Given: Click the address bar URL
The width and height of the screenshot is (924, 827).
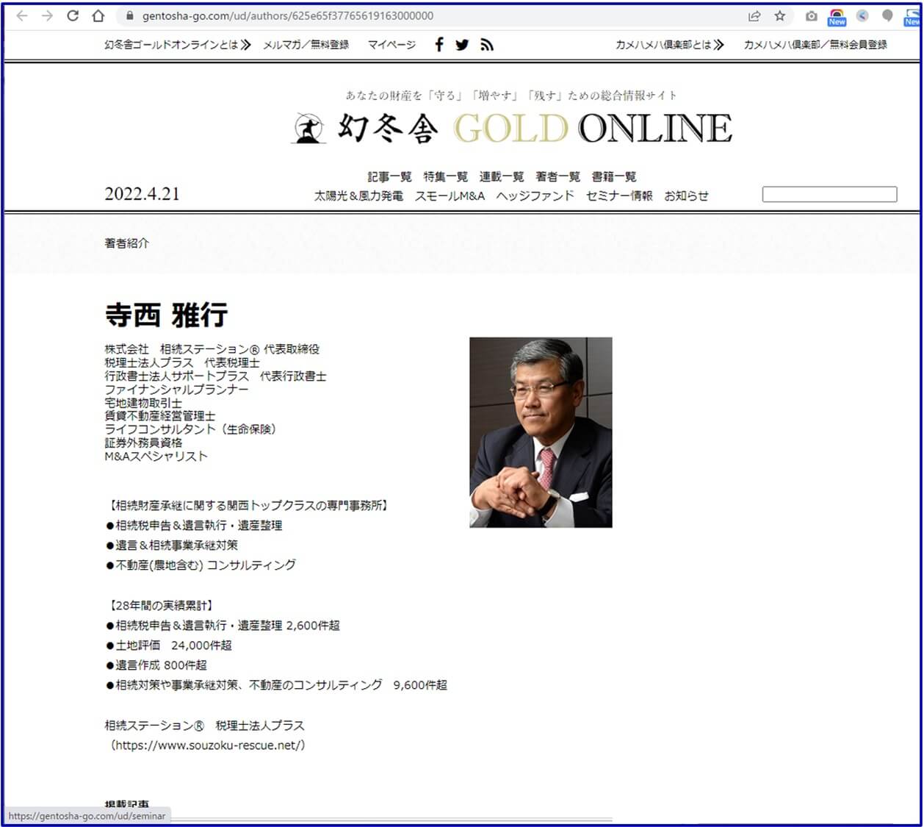Looking at the screenshot, I should 288,15.
